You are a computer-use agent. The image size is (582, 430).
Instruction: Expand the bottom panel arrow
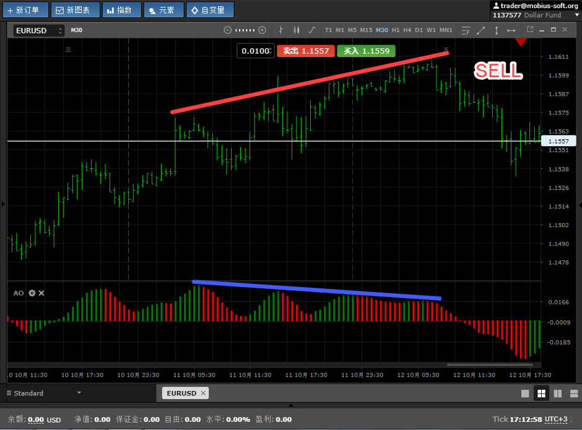(x=291, y=405)
